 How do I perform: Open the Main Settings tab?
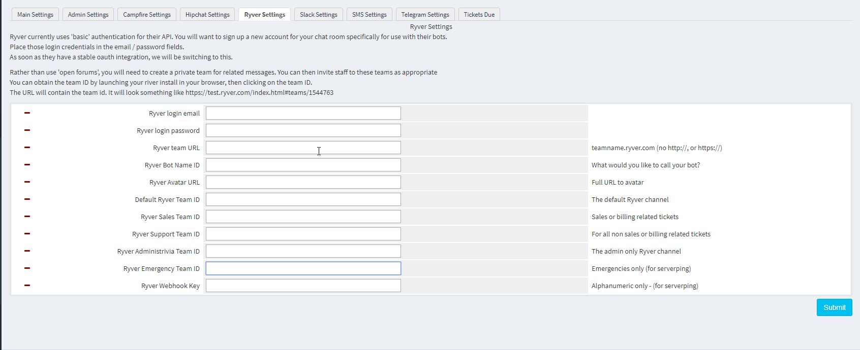35,14
